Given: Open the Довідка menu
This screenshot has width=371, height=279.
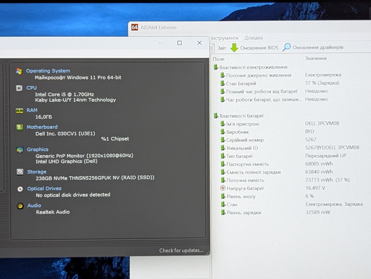Looking at the screenshot, I should click(x=254, y=38).
